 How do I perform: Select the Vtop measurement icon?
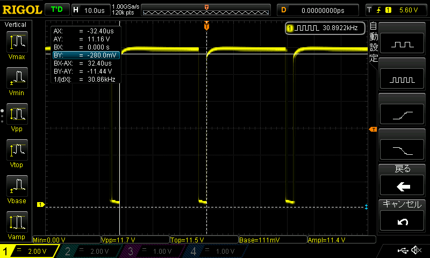coord(17,150)
